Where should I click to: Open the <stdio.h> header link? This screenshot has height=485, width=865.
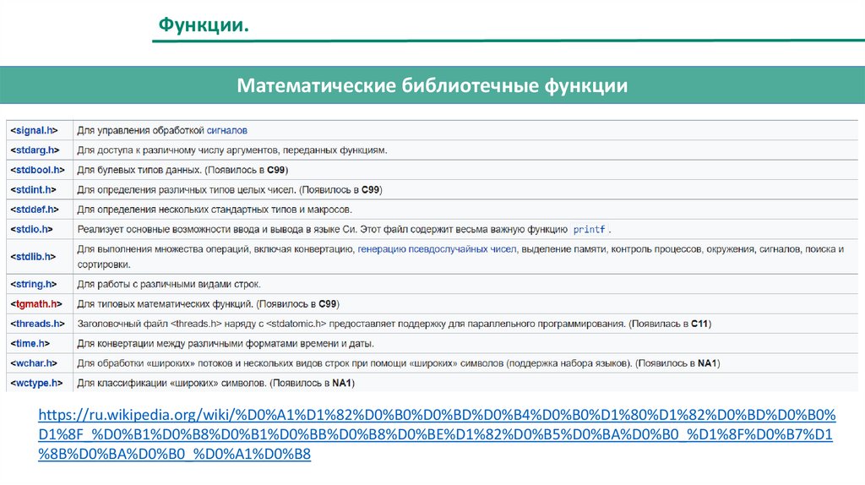point(31,229)
